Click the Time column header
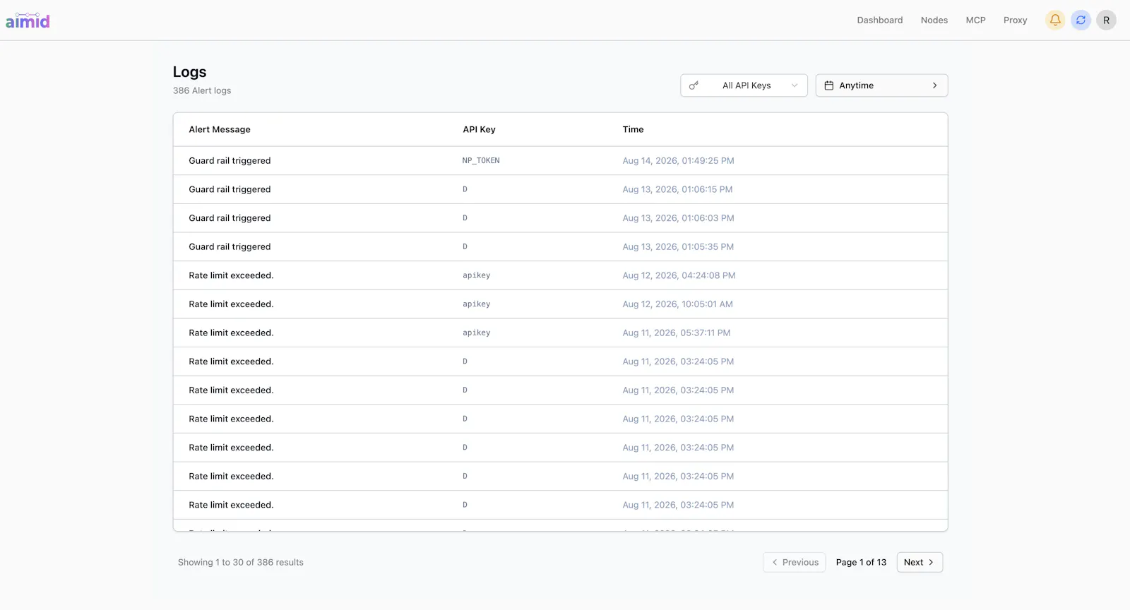 pos(633,129)
